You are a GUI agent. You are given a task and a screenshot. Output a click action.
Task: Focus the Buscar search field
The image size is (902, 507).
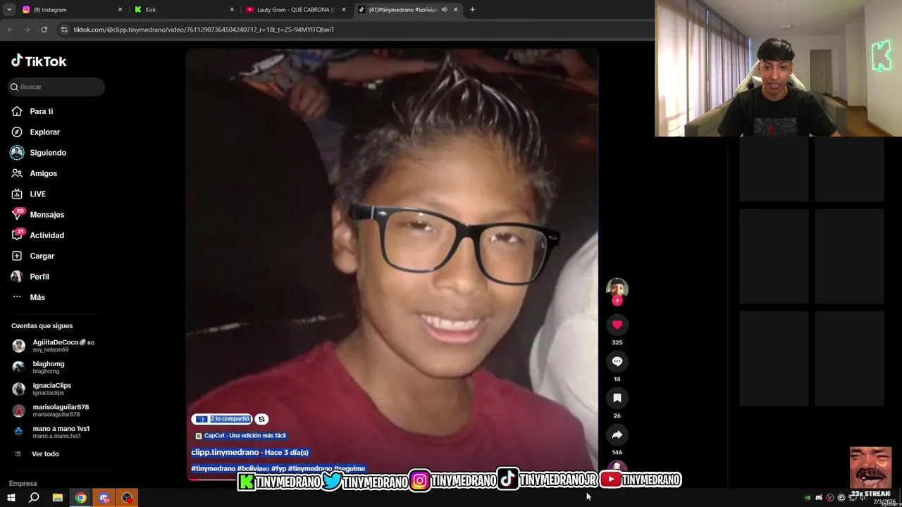click(56, 87)
